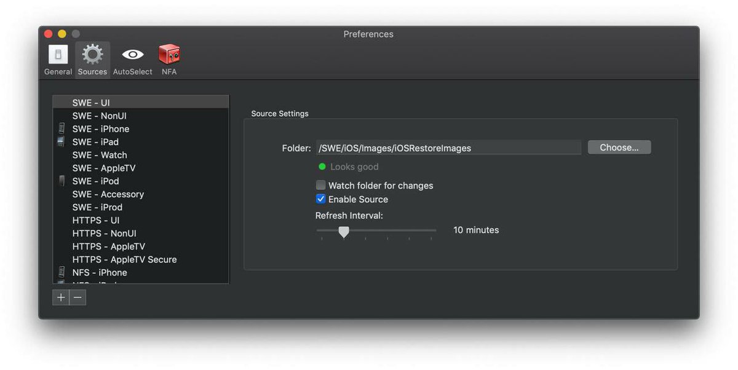Uncheck the Enable Source checkbox

320,199
